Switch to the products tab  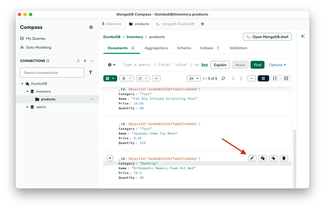[139, 24]
